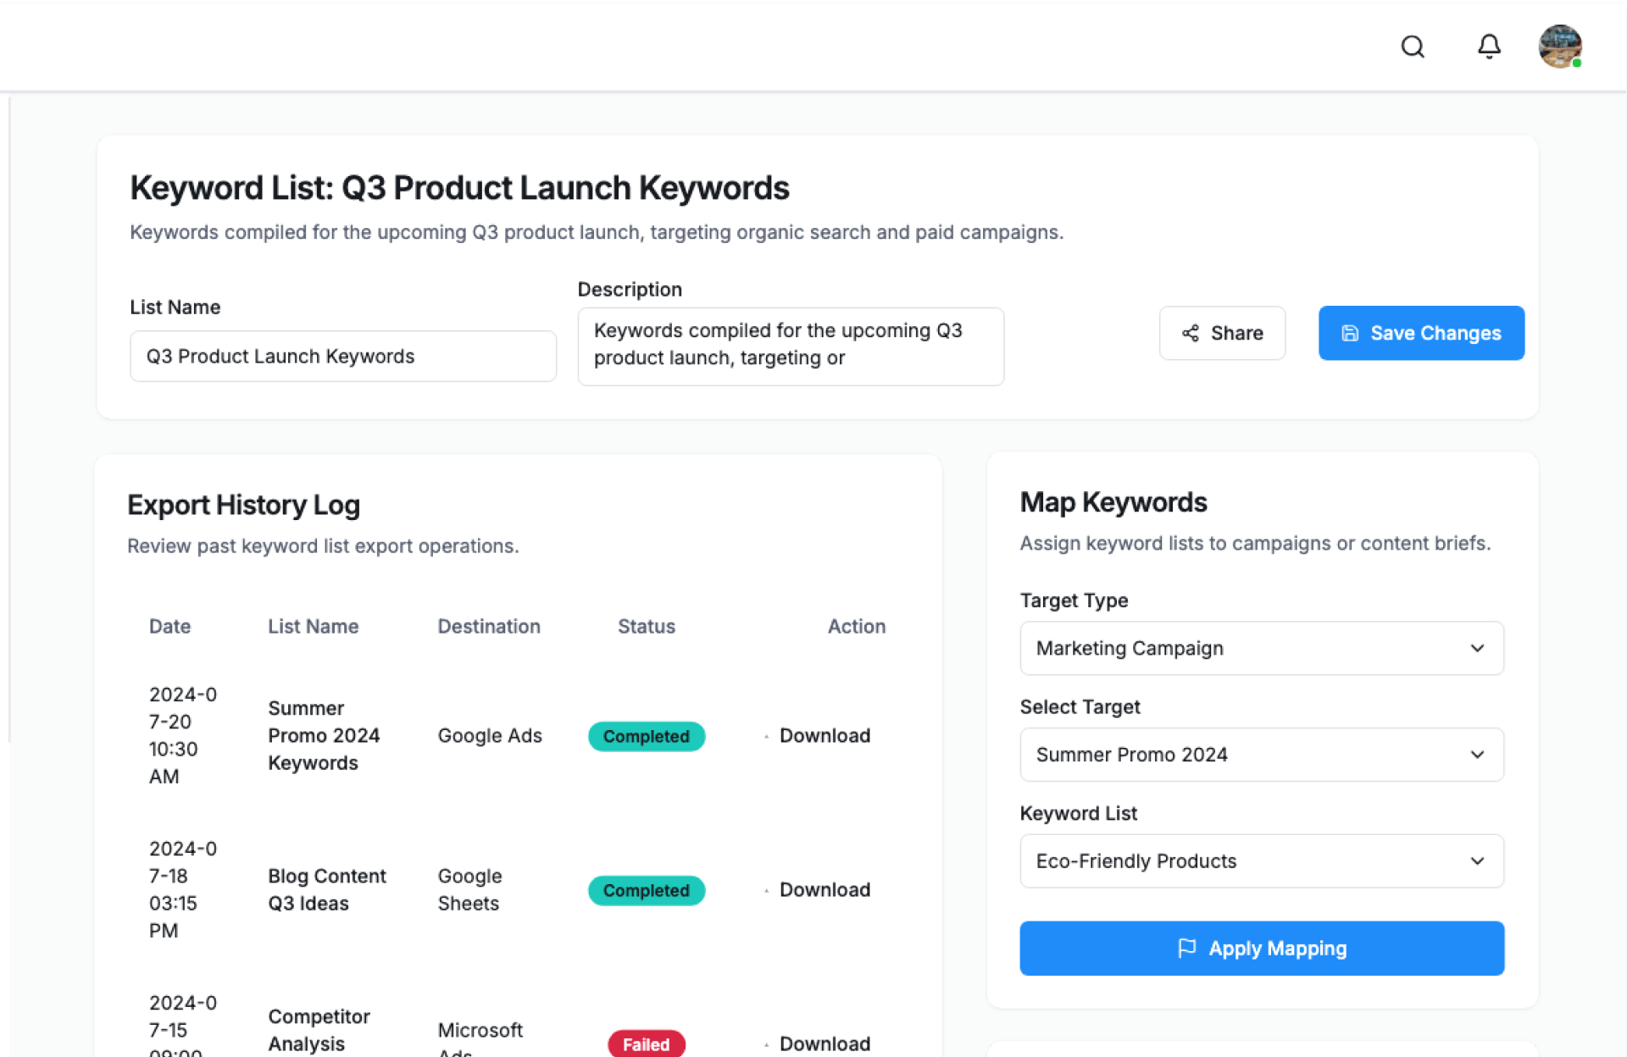Open the Select Target dropdown
The width and height of the screenshot is (1627, 1057).
(x=1261, y=755)
